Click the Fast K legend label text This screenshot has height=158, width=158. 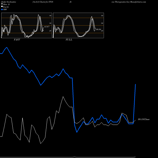click(x=6, y=7)
